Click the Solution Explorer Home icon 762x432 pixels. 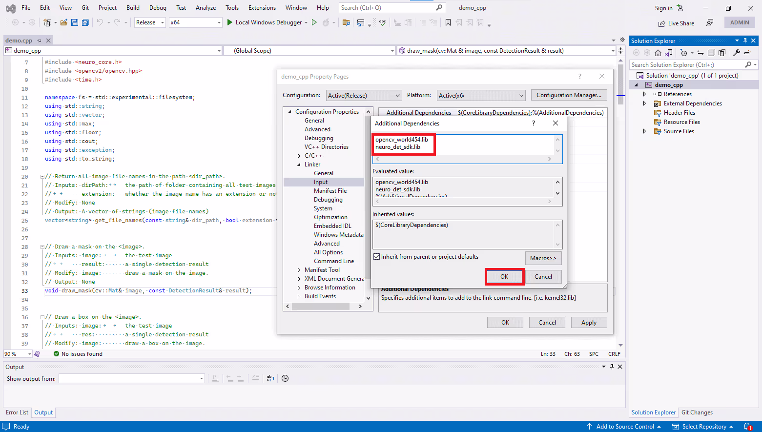point(658,53)
